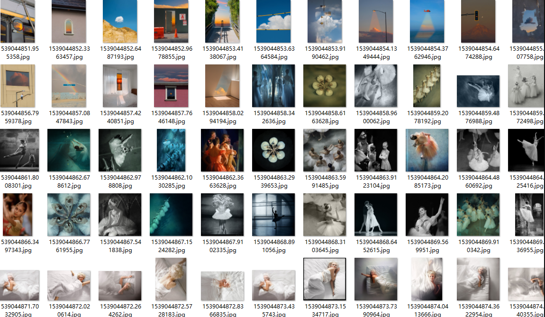This screenshot has width=545, height=317.
Task: Select the blue star-shaped dancers thumbnail 1539044866.7761955.jpg
Action: [69, 215]
